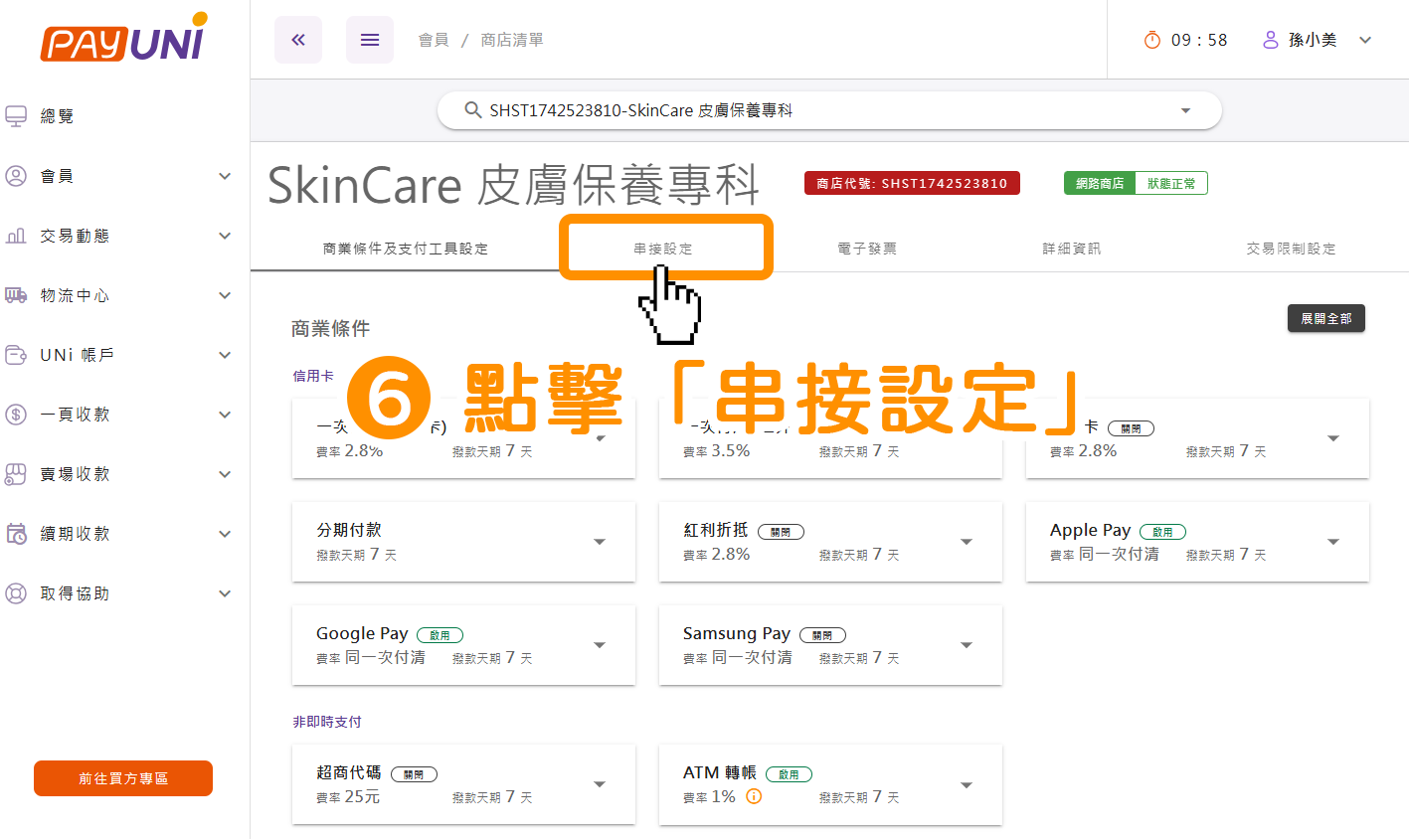This screenshot has width=1409, height=839.
Task: Click the 非即時支付 section label
Action: pos(327,722)
